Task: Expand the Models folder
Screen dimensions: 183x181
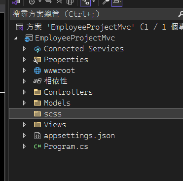Action: coord(25,103)
